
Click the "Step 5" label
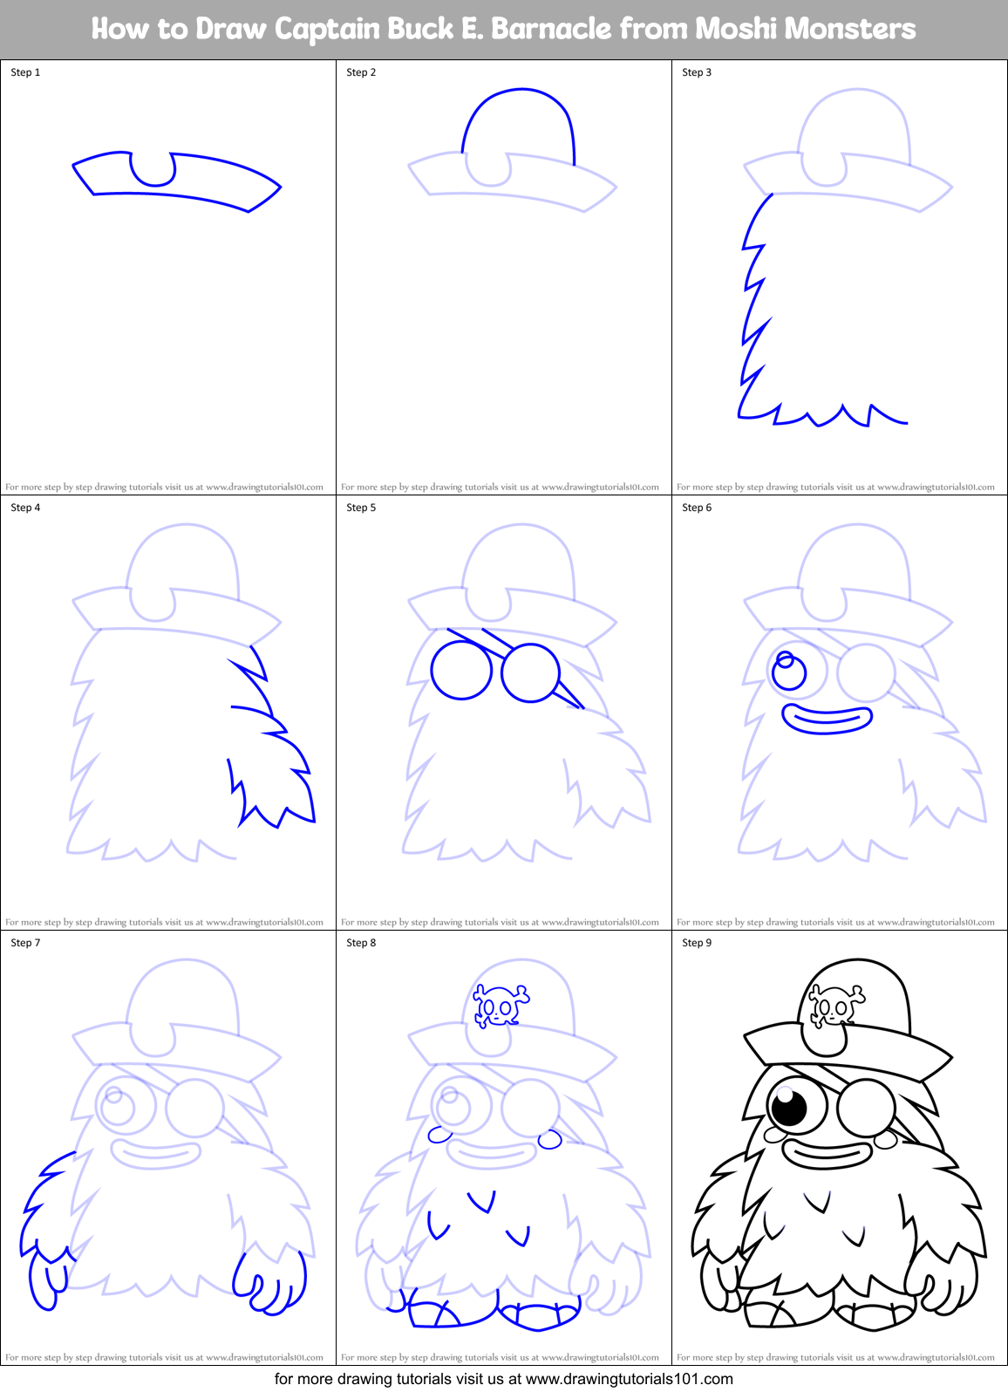click(361, 508)
